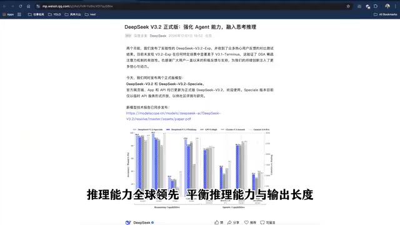Open the modelscope.cn paper.pdf link
Viewport: 400px width, 225px height.
pos(174,116)
